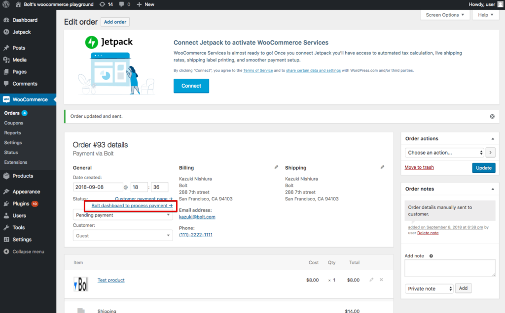
Task: Run the selected order action with arrow button
Action: point(490,153)
